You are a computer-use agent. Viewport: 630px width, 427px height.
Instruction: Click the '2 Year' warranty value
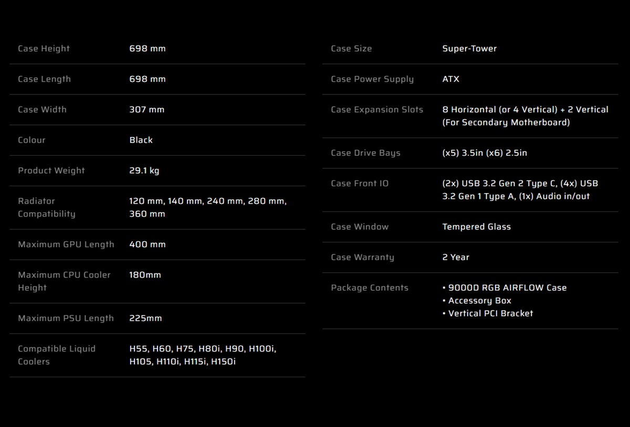tap(456, 258)
